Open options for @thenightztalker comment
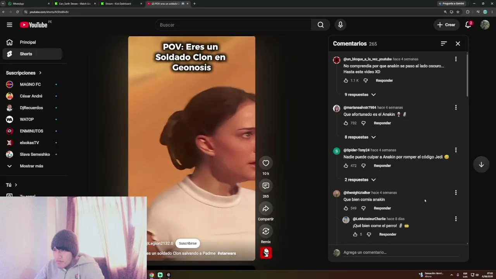Viewport: 496px width, 279px height. pos(456,193)
